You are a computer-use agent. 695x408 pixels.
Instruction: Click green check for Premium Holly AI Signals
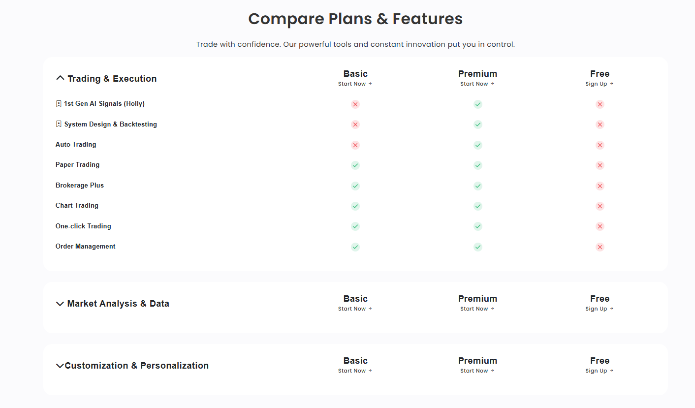[477, 104]
